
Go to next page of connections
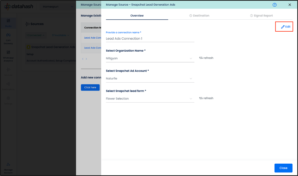(86, 59)
